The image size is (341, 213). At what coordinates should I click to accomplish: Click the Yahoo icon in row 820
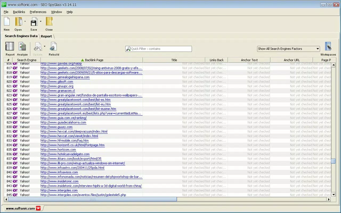pyautogui.click(x=15, y=81)
